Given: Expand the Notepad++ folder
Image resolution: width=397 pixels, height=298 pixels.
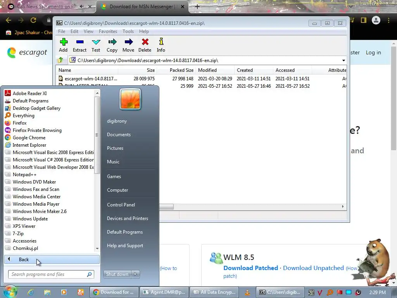Looking at the screenshot, I should click(x=24, y=175).
